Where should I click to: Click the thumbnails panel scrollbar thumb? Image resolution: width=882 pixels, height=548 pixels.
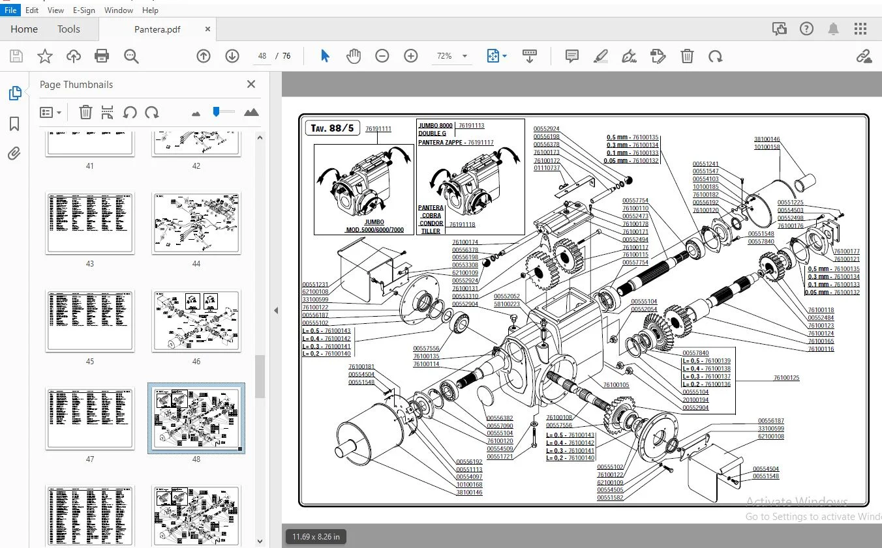pyautogui.click(x=260, y=376)
